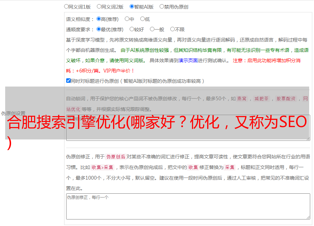The image size is (314, 226).
Task: Focus the 伪原创修正 text area
Action: (x=188, y=206)
